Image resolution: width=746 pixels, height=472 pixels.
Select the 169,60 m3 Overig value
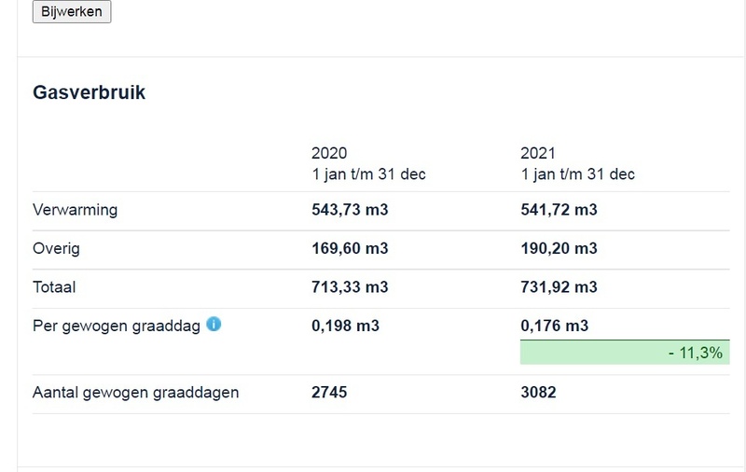pos(350,249)
